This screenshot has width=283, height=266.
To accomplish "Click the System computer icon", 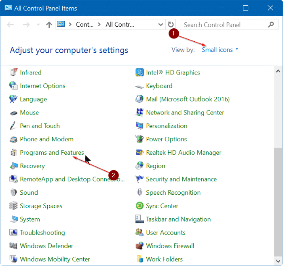I will pyautogui.click(x=14, y=219).
